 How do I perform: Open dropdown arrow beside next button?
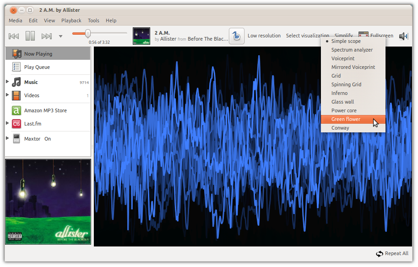60,36
